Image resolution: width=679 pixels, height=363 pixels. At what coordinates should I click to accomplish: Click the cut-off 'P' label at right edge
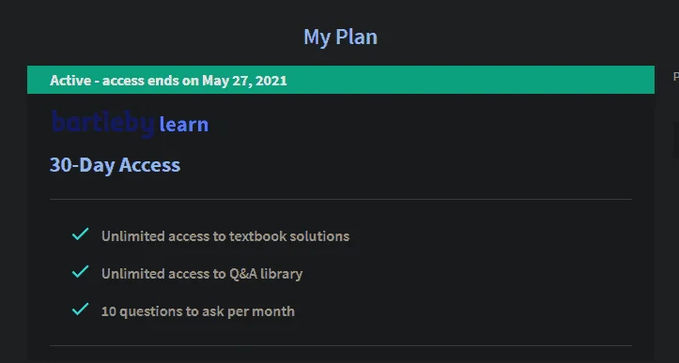675,77
